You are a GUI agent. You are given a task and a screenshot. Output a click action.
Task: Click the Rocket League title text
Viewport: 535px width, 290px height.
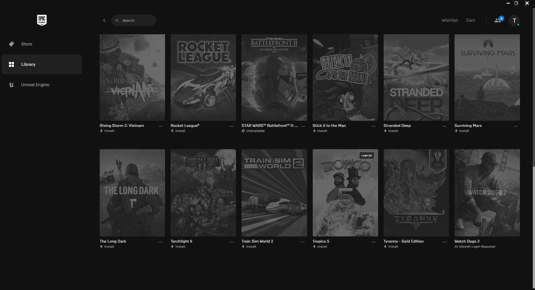[x=185, y=125]
